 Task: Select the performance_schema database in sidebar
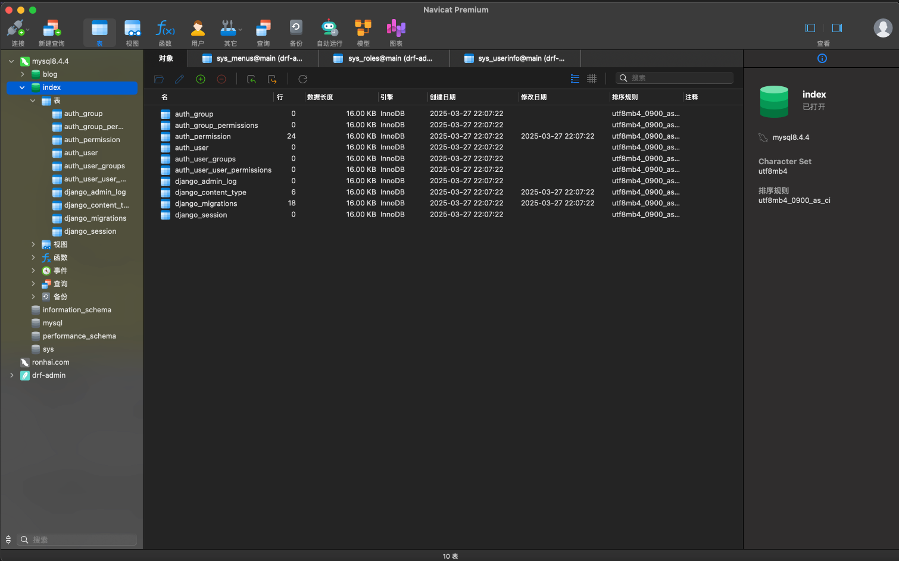coord(79,336)
